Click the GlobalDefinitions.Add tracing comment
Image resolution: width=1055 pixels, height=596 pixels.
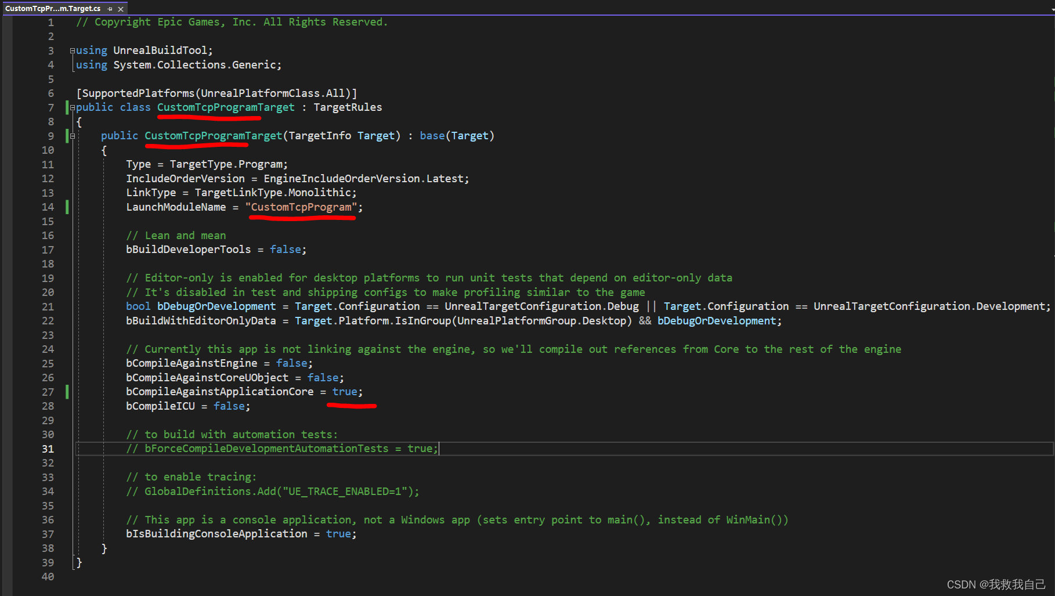pyautogui.click(x=273, y=492)
